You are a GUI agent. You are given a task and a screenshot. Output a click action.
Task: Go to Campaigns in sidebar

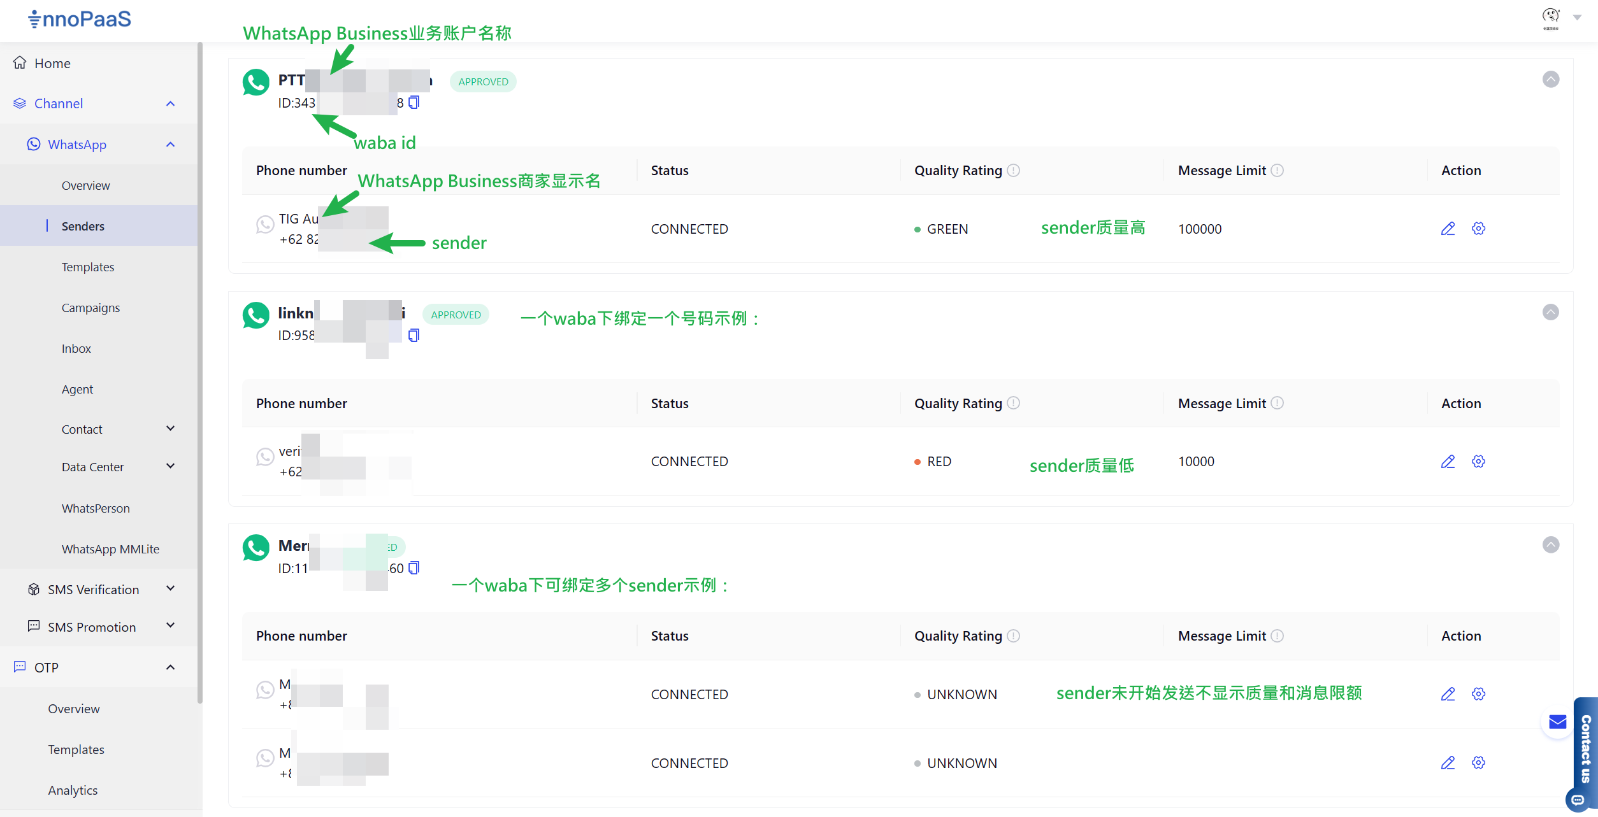(x=90, y=308)
